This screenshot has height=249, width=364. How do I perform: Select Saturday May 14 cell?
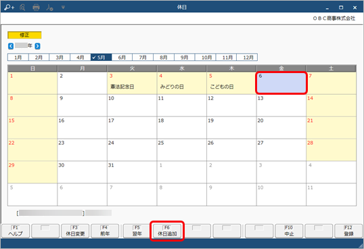(332, 106)
